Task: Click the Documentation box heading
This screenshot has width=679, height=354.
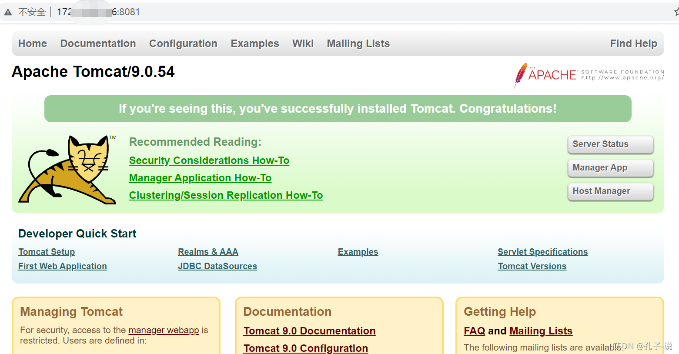Action: [288, 312]
